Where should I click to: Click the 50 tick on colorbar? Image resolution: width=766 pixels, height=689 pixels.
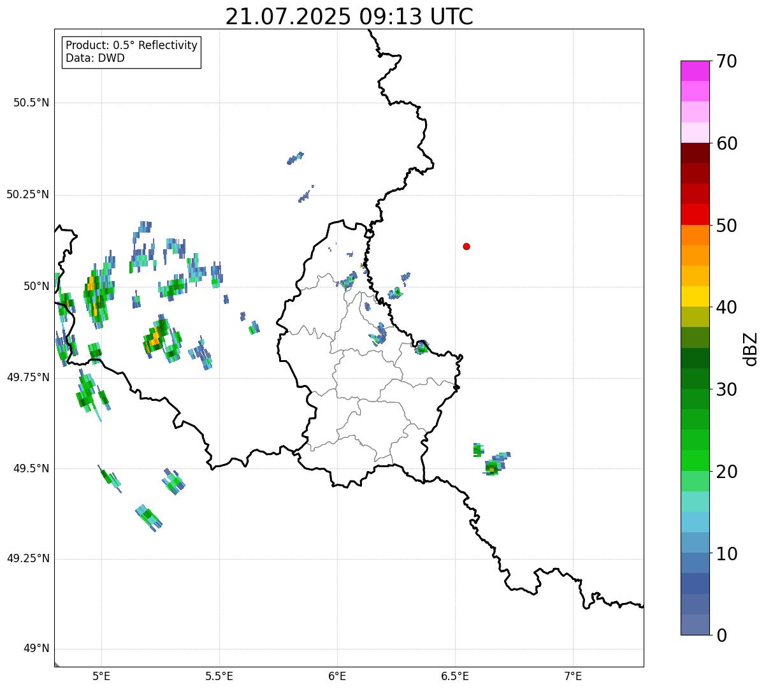(x=726, y=226)
